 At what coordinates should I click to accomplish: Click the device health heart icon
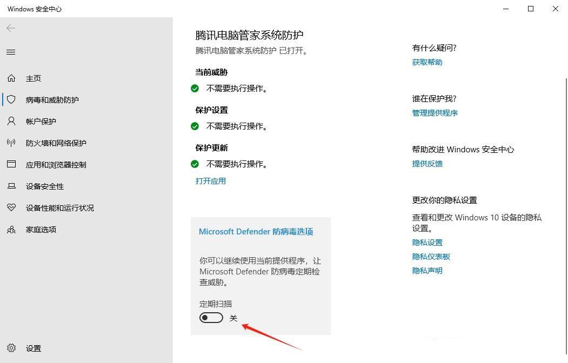[11, 207]
